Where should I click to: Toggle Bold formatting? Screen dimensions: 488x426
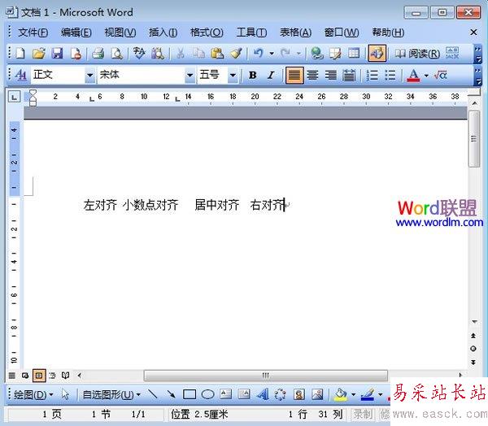pyautogui.click(x=253, y=75)
